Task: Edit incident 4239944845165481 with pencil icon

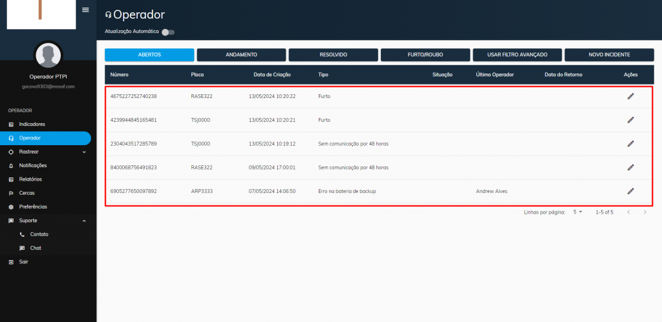Action: click(x=630, y=120)
